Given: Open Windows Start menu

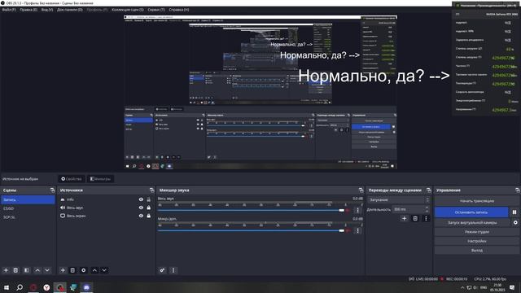Looking at the screenshot, I should (7, 287).
